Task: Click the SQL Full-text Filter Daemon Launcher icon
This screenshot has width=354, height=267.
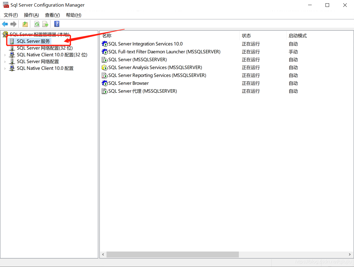Action: [x=104, y=52]
